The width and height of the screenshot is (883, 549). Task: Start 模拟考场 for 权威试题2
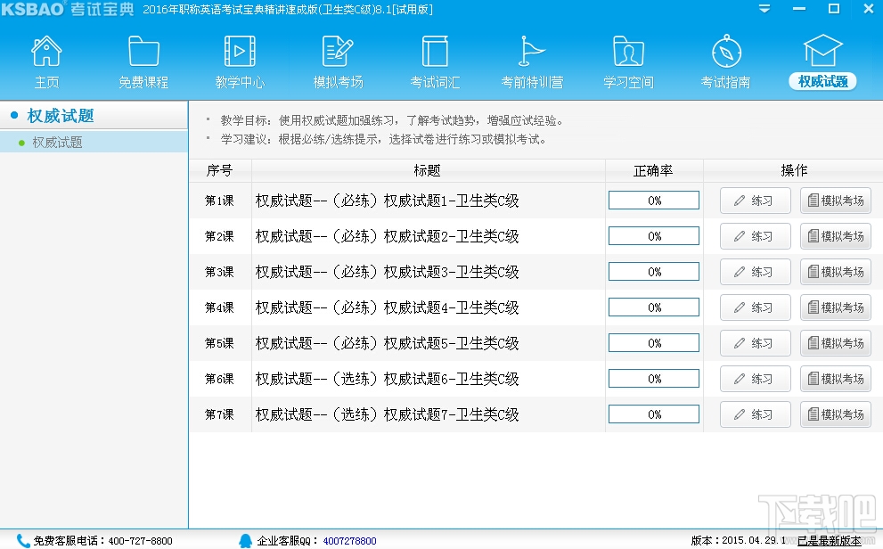(836, 236)
